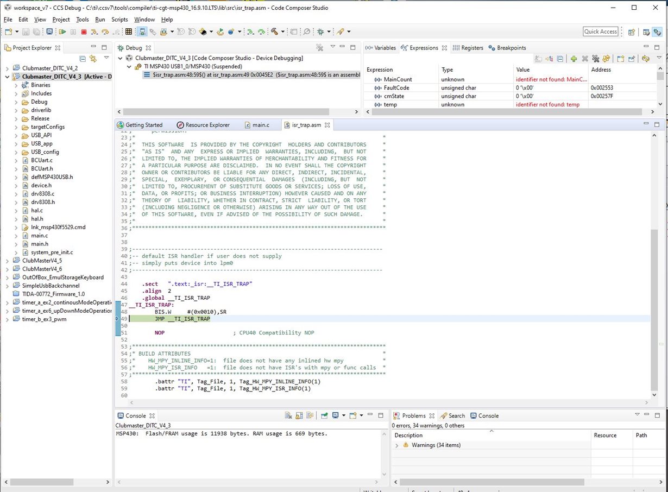Toggle the highlighted debug mode toolbar button
Image resolution: width=668 pixels, height=492 pixels.
point(142,32)
